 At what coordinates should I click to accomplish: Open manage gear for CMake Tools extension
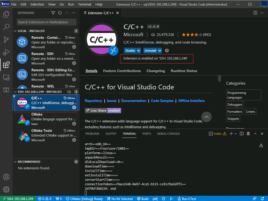click(x=74, y=140)
